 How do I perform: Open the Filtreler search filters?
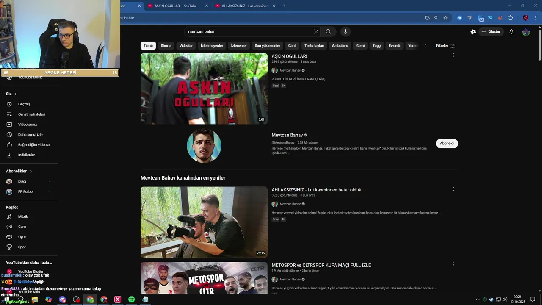point(445,46)
